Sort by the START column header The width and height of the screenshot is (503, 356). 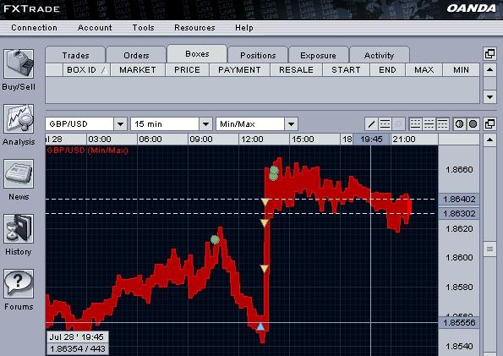click(346, 70)
